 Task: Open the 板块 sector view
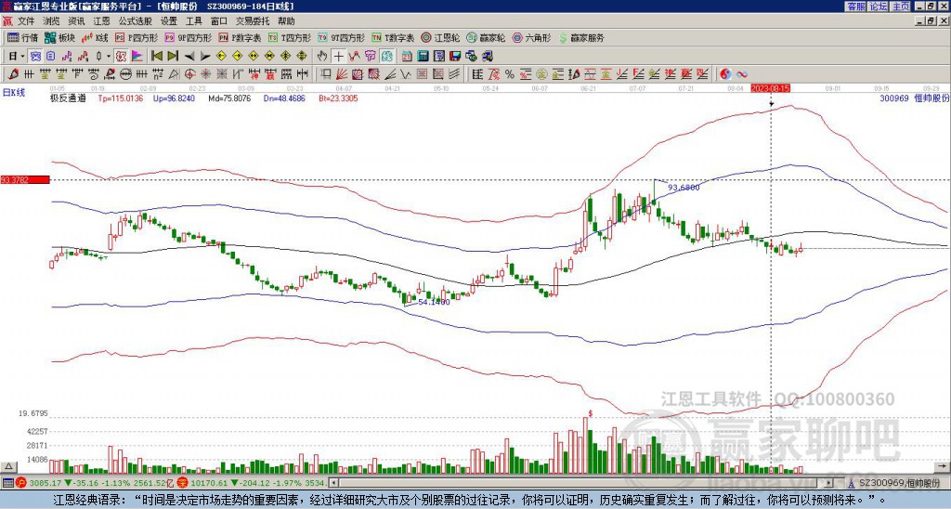coord(59,37)
